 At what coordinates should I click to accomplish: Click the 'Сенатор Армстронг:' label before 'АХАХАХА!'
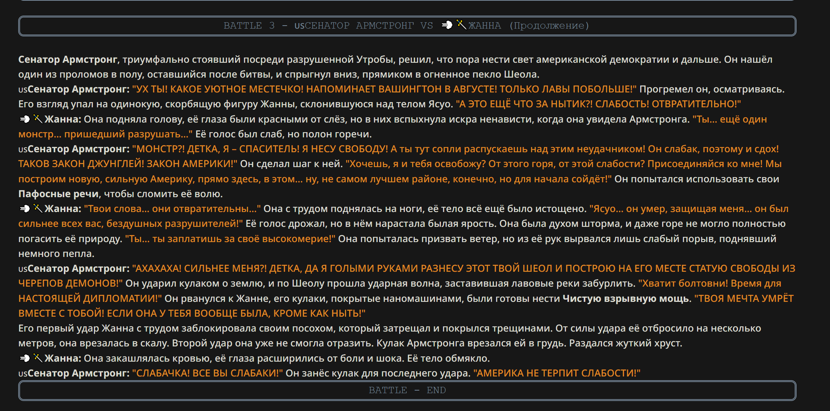click(x=79, y=268)
